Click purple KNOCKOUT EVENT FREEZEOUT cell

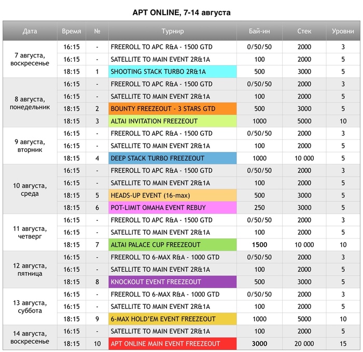pos(173,281)
